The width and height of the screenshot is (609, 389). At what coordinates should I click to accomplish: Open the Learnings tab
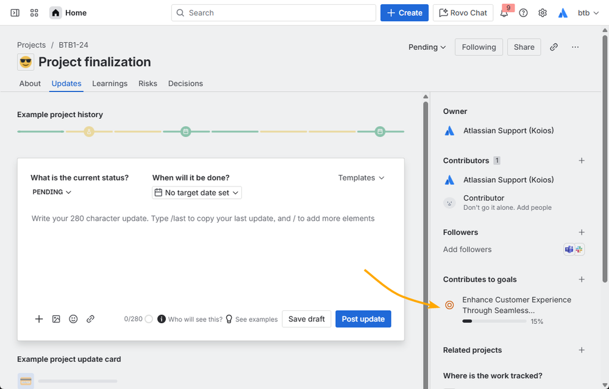pyautogui.click(x=110, y=84)
